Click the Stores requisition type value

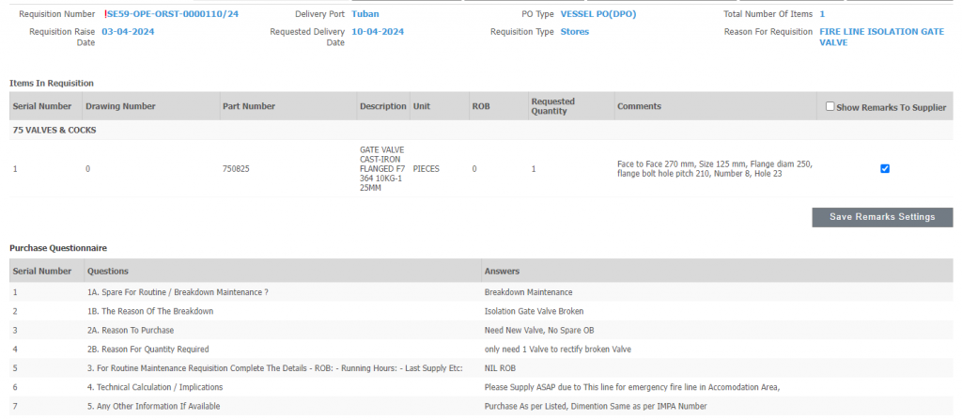click(575, 31)
